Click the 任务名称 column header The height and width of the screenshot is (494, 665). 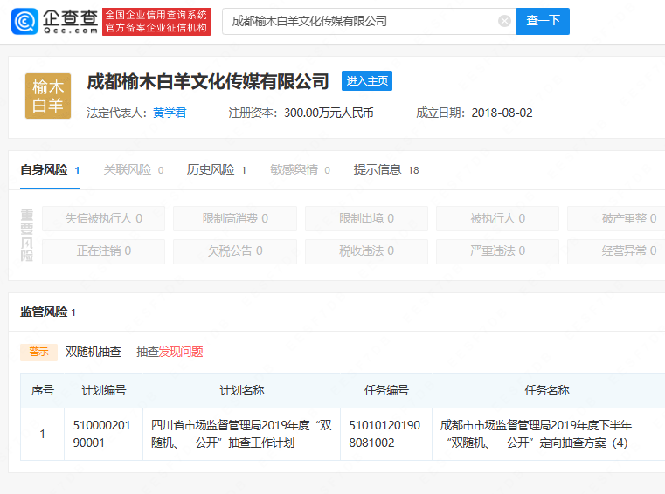[x=547, y=390]
